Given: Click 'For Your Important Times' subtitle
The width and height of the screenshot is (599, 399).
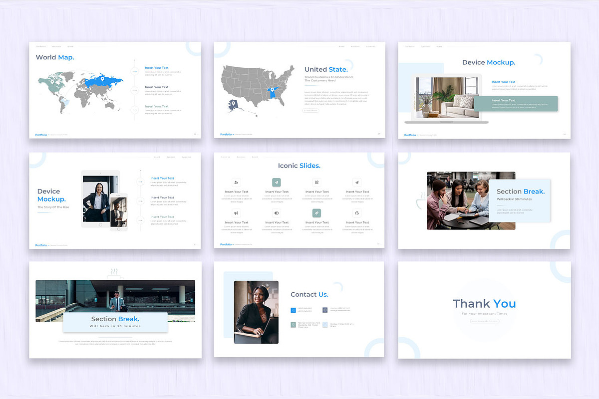Looking at the screenshot, I should tap(484, 314).
